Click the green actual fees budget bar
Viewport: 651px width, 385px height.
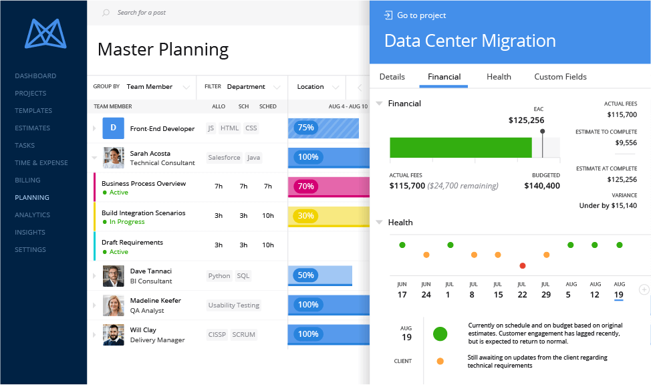[461, 148]
